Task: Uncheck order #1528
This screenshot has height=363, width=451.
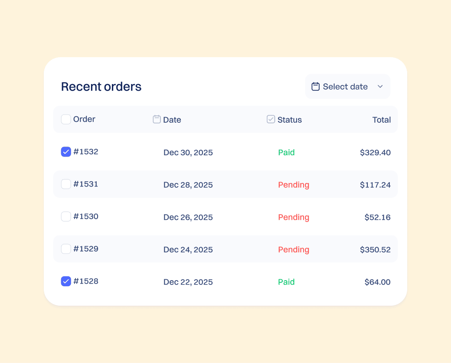Action: click(66, 281)
